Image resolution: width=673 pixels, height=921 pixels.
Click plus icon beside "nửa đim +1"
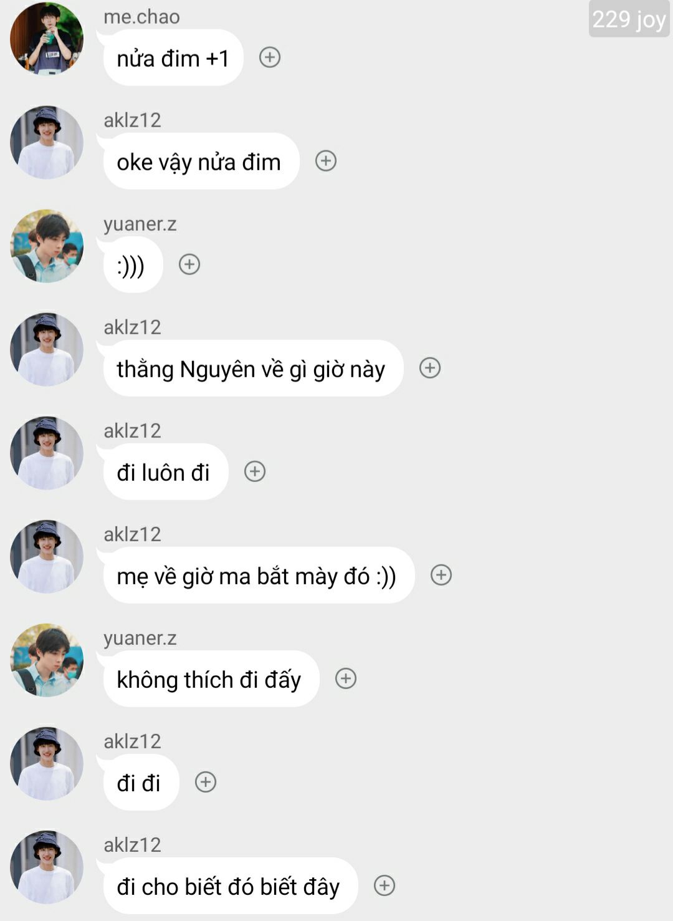(x=270, y=57)
